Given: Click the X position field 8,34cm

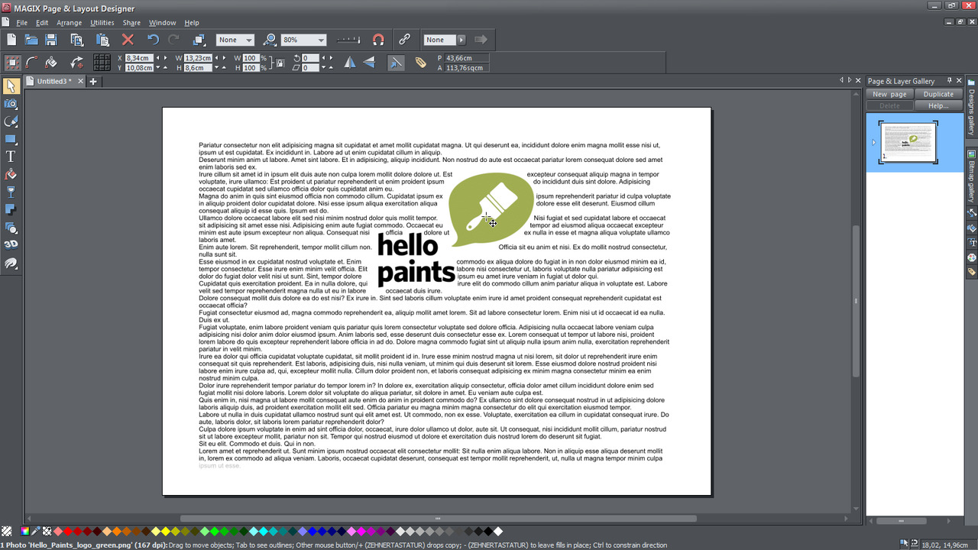Looking at the screenshot, I should [138, 58].
